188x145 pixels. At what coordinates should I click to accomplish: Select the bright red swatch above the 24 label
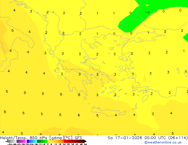(x=65, y=141)
